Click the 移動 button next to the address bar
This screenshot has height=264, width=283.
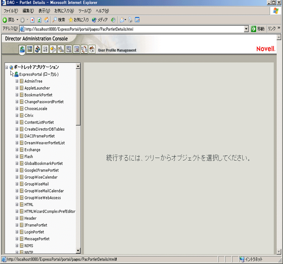point(257,29)
